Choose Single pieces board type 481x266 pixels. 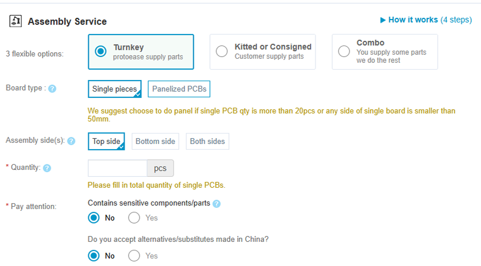point(114,89)
